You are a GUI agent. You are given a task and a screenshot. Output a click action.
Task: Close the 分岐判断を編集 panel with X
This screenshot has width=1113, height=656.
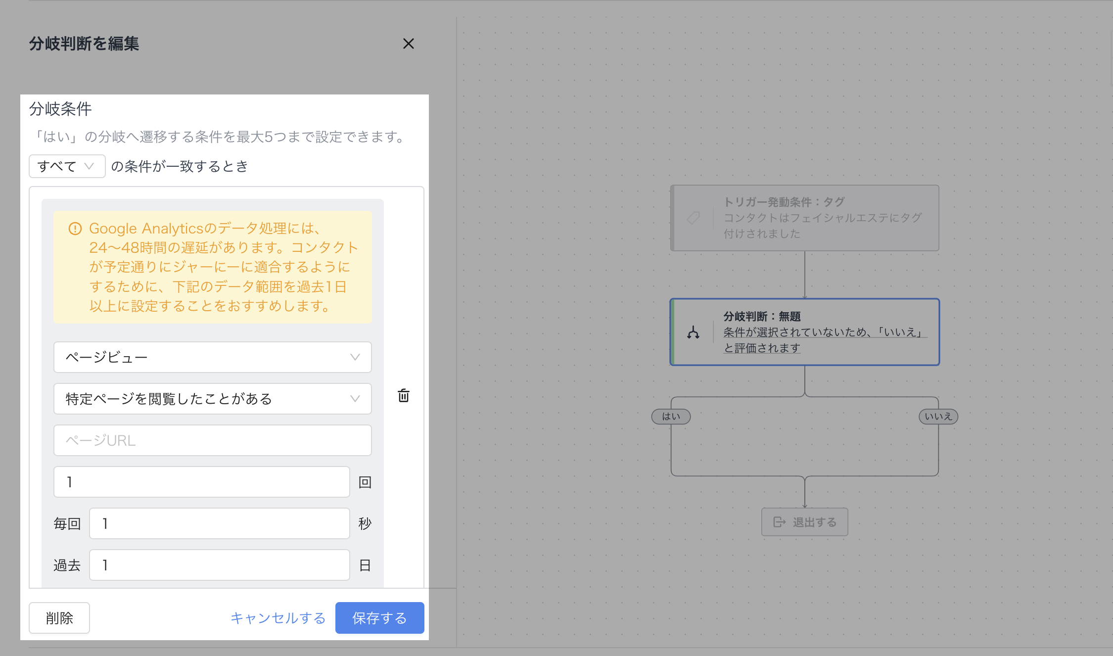click(408, 44)
